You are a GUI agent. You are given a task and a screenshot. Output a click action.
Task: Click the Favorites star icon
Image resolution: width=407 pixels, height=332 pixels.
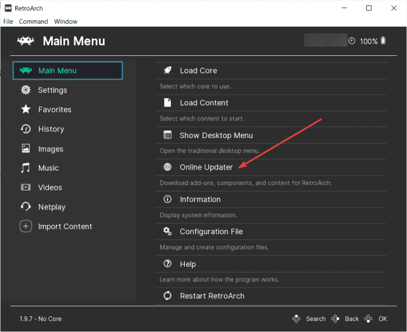click(x=26, y=109)
